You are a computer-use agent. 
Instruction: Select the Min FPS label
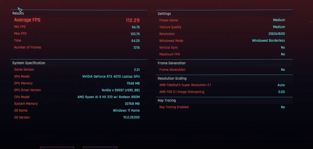tap(20, 27)
